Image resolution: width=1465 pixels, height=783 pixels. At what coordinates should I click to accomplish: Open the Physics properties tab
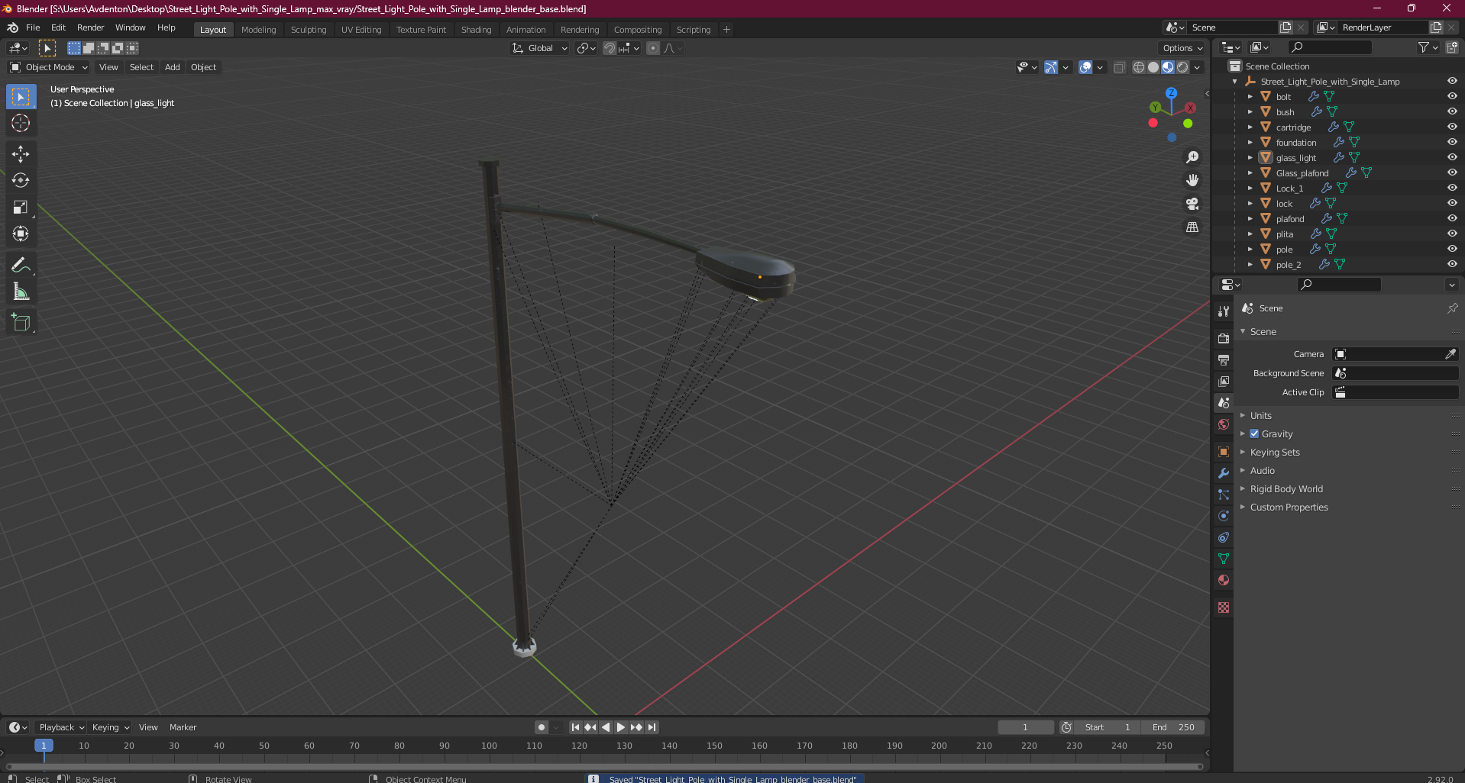(x=1224, y=516)
